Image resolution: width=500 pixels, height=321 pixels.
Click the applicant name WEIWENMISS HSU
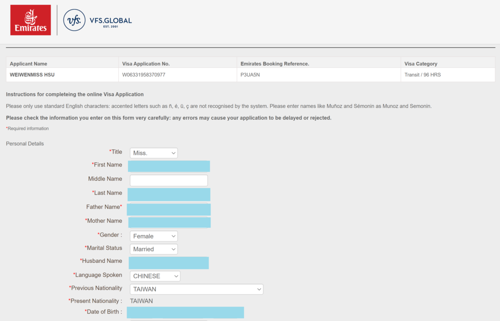[x=32, y=75]
